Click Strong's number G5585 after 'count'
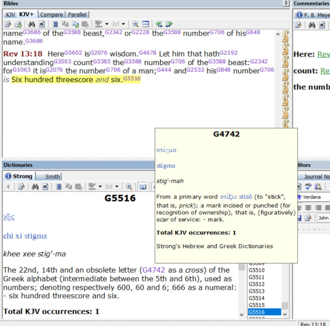 (x=102, y=61)
